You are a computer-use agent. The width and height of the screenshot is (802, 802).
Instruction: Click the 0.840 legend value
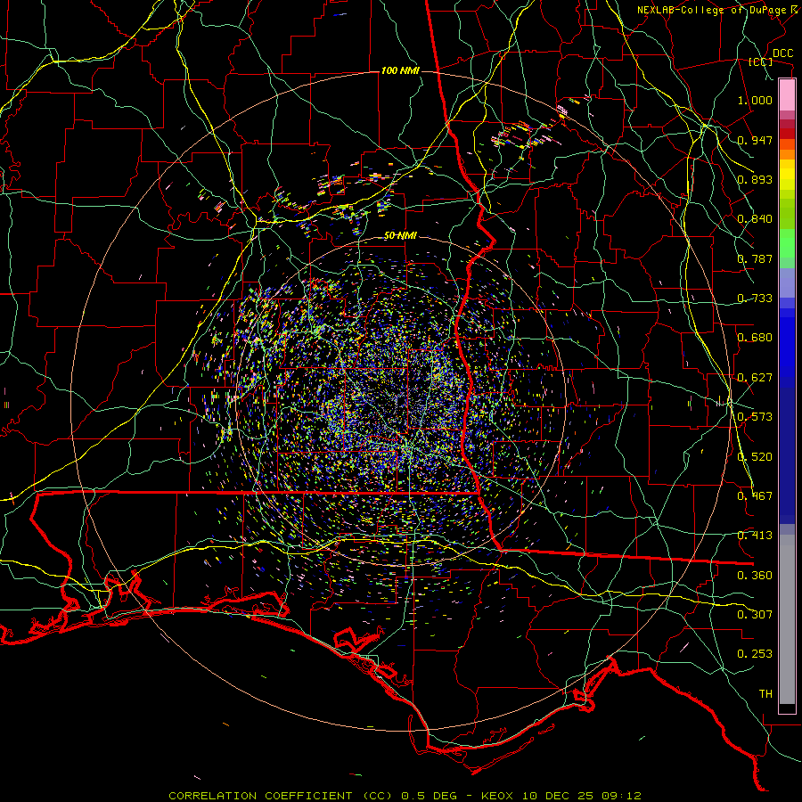[x=755, y=219]
